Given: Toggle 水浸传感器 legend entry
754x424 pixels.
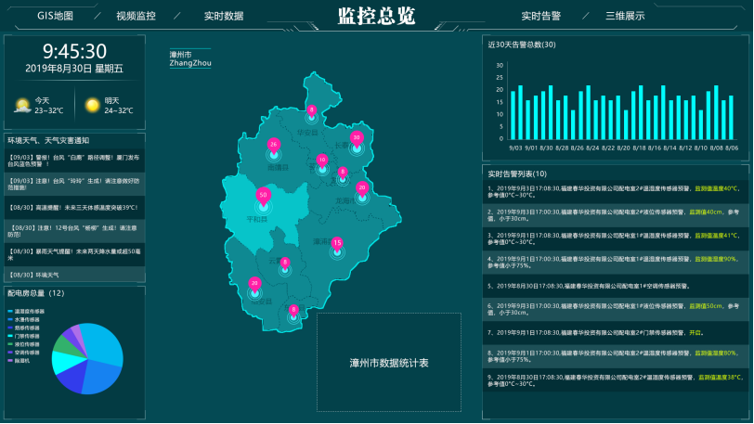Looking at the screenshot, I should tap(26, 318).
